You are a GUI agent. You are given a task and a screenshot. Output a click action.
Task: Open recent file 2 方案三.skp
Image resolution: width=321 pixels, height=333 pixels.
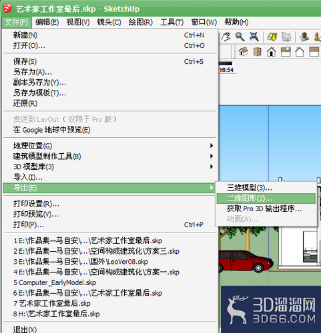click(110, 251)
